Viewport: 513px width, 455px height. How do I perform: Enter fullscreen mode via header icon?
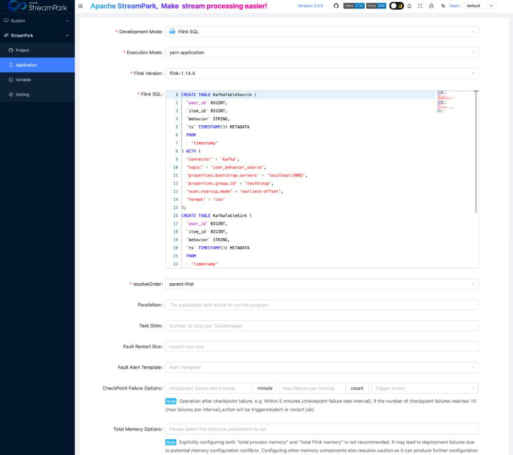click(420, 6)
